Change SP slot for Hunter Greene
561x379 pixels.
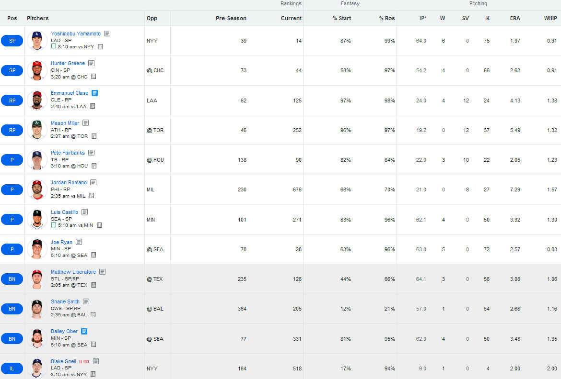(12, 70)
